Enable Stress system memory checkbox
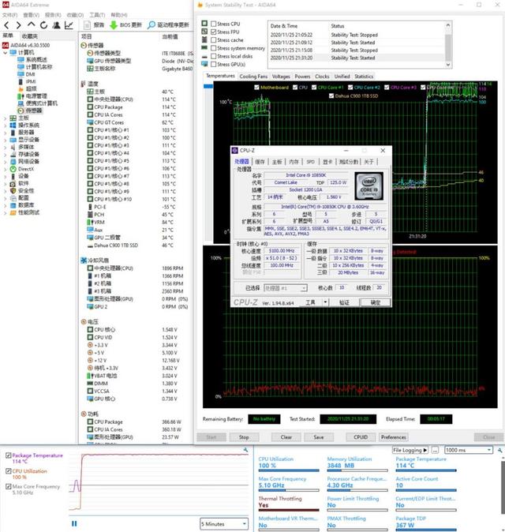505x532 pixels. (213, 48)
